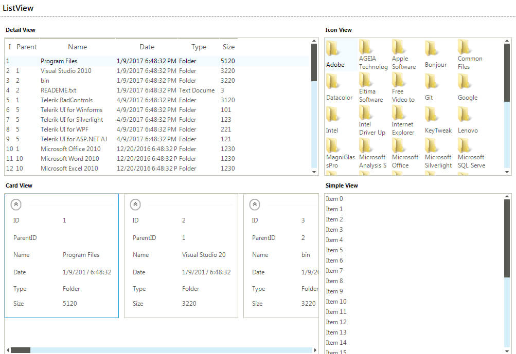Sort by the Type column header
The image size is (516, 354).
199,47
